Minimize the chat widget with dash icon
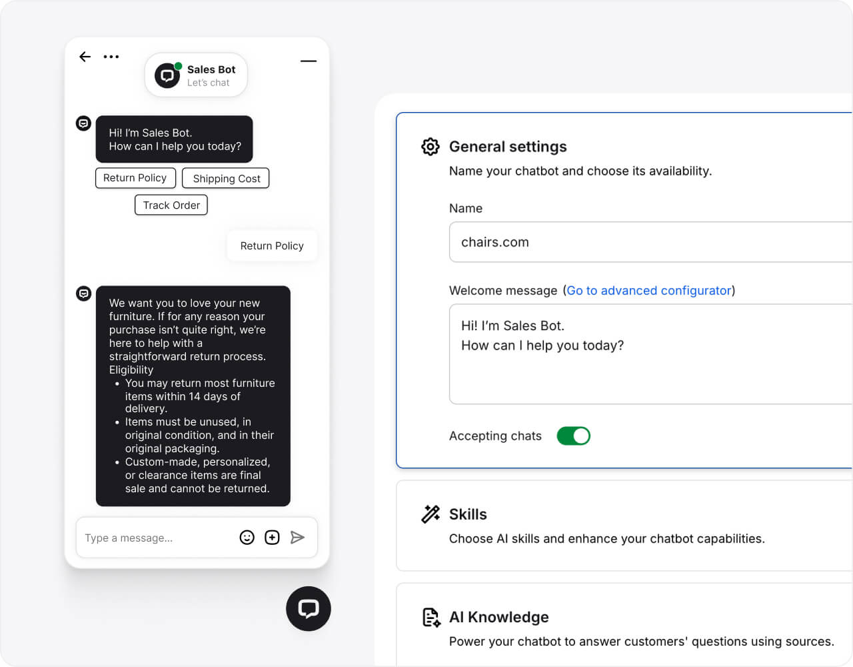This screenshot has width=853, height=667. pyautogui.click(x=308, y=61)
